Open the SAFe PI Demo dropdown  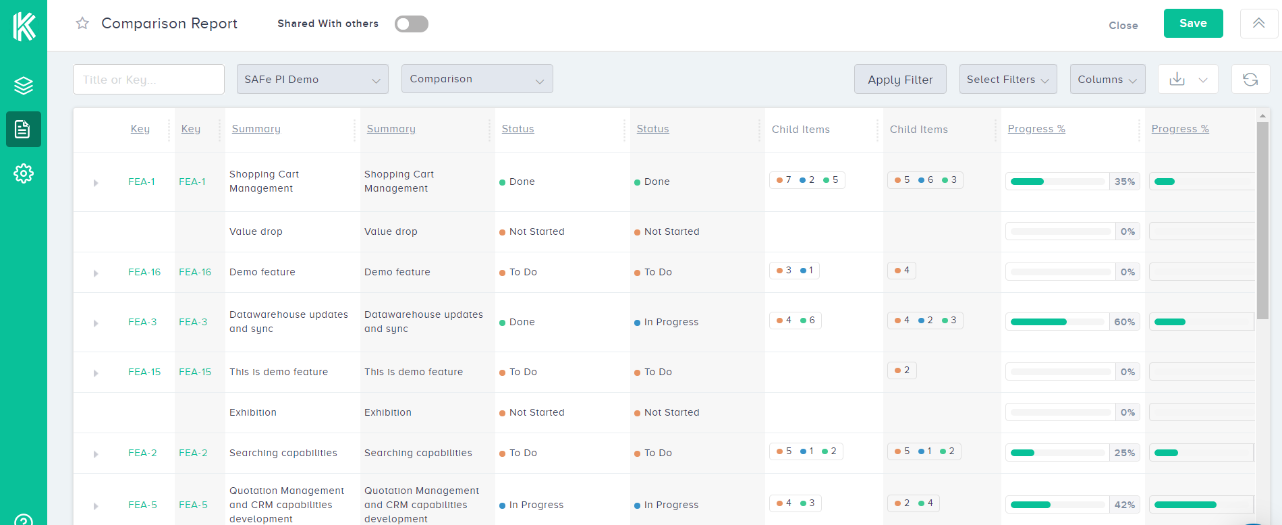(x=312, y=79)
